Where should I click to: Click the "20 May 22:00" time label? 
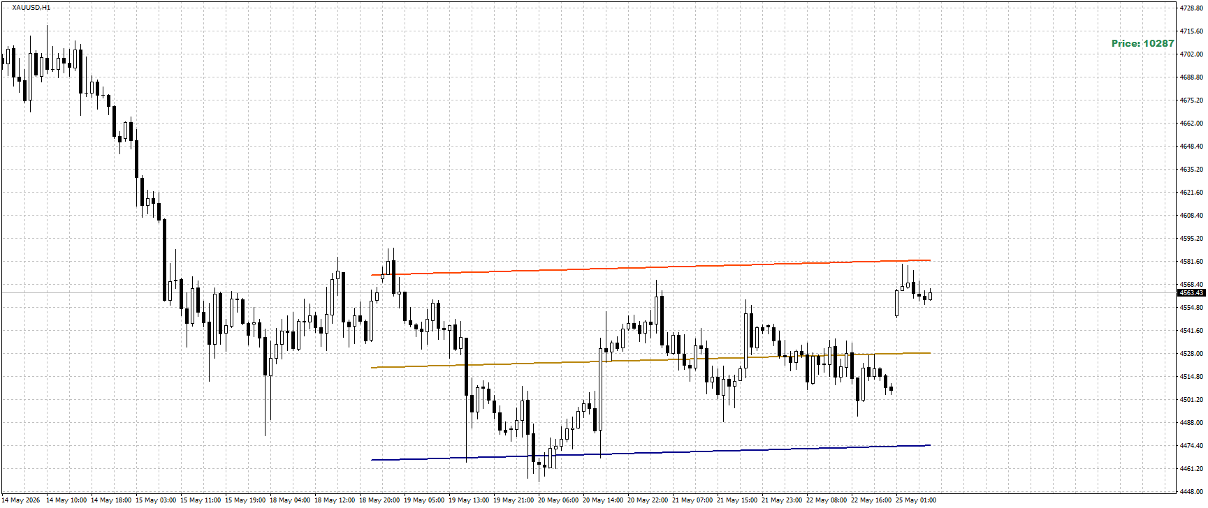[x=648, y=500]
